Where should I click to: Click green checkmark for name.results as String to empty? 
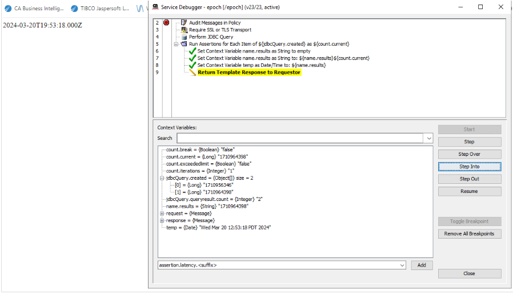tap(193, 51)
